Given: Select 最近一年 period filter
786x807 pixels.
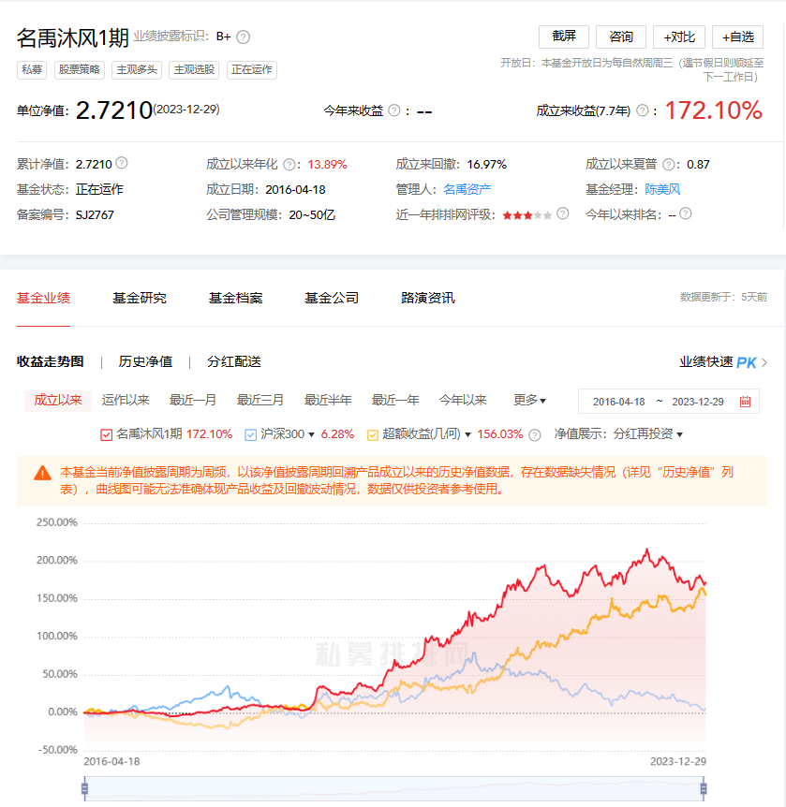Looking at the screenshot, I should pyautogui.click(x=395, y=400).
